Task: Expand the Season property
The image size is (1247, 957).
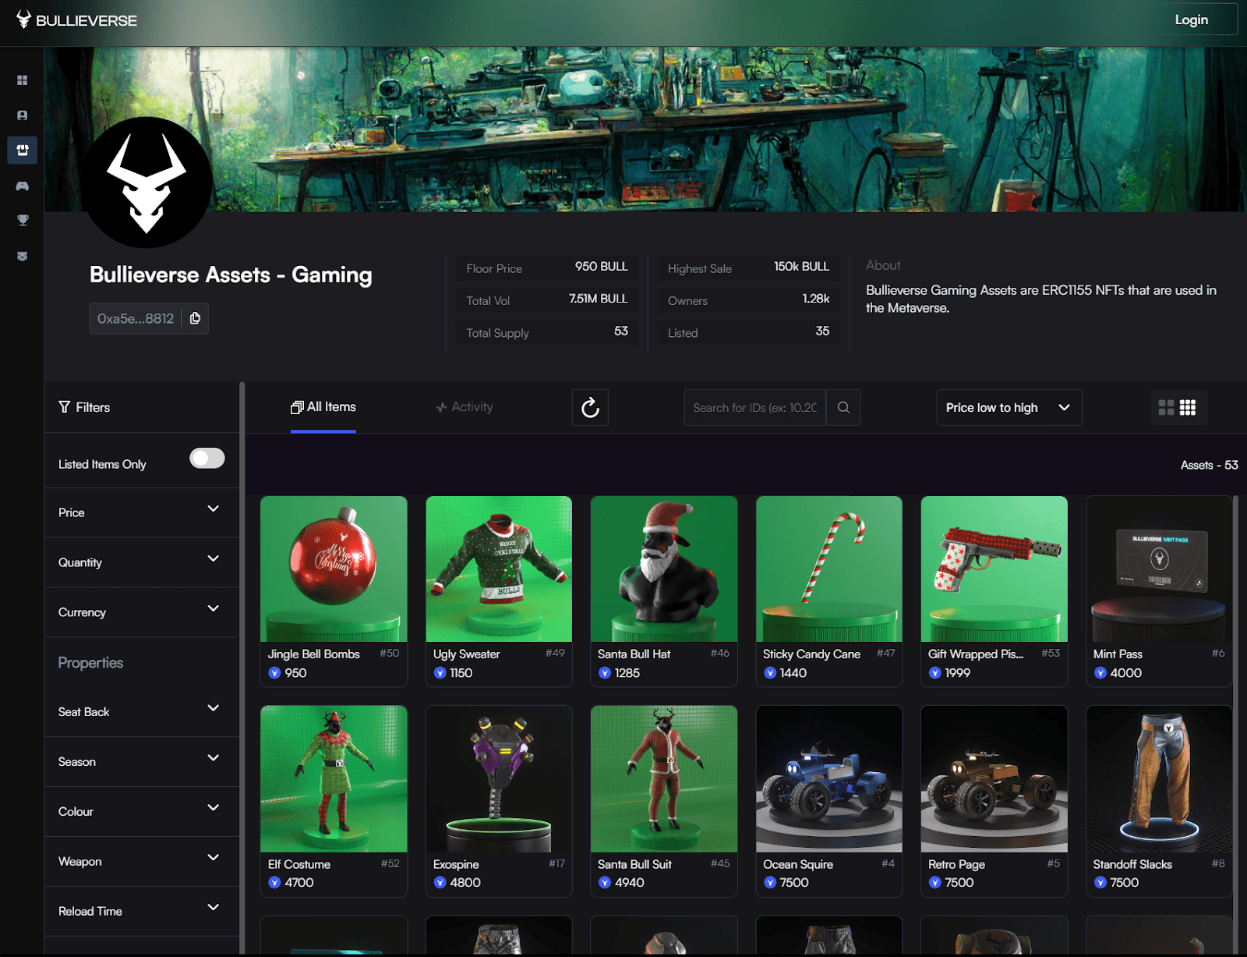Action: (x=142, y=761)
